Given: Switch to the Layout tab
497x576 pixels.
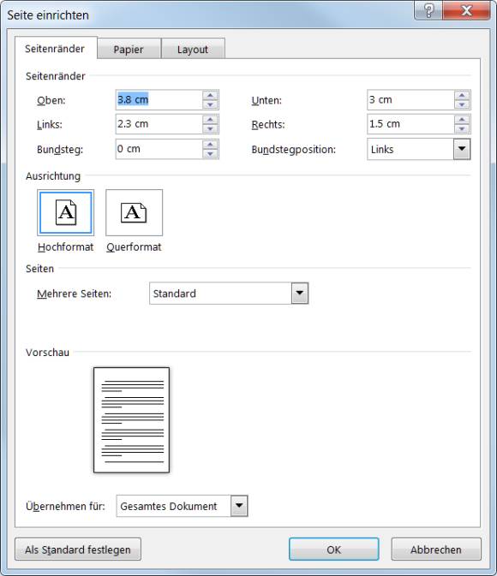Looking at the screenshot, I should pyautogui.click(x=193, y=50).
